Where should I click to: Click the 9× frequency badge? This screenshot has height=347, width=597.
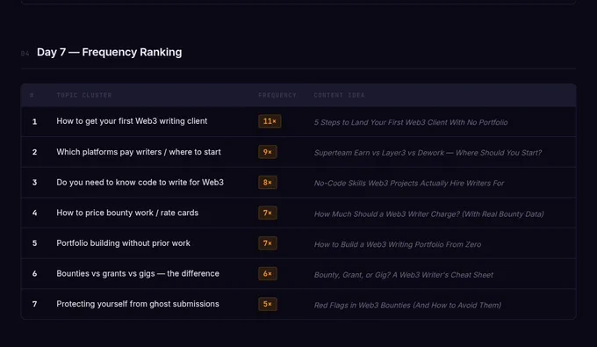point(267,152)
